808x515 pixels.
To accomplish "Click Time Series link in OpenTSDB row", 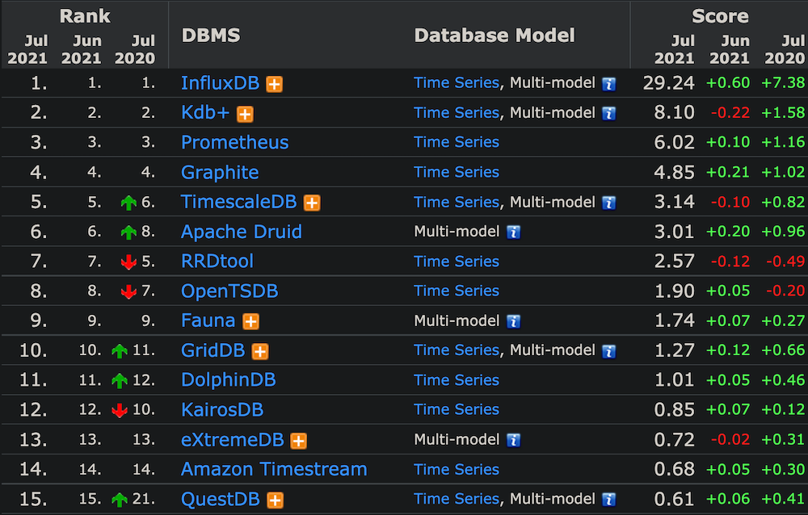I will pyautogui.click(x=457, y=291).
